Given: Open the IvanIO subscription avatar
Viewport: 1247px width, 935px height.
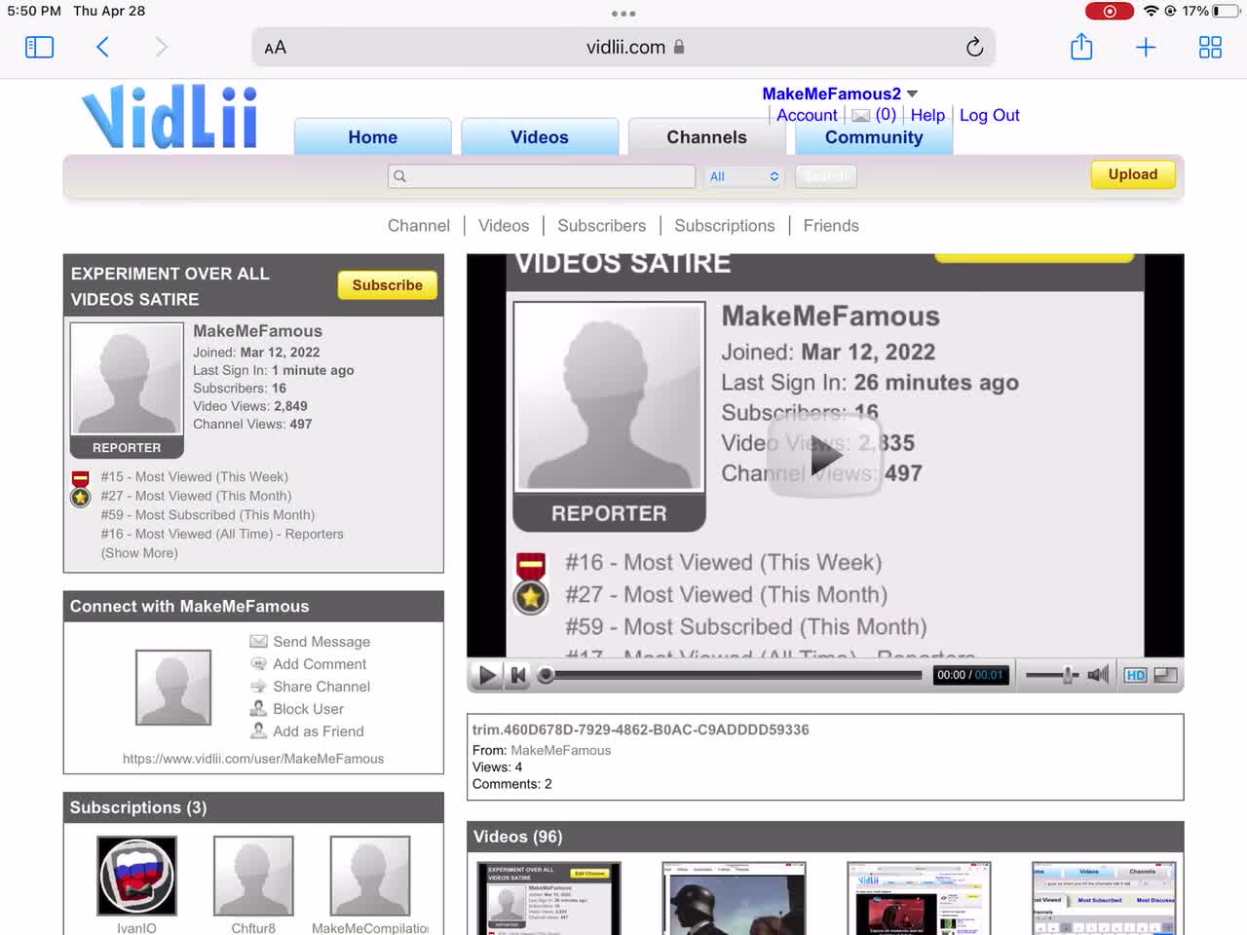Looking at the screenshot, I should coord(136,876).
